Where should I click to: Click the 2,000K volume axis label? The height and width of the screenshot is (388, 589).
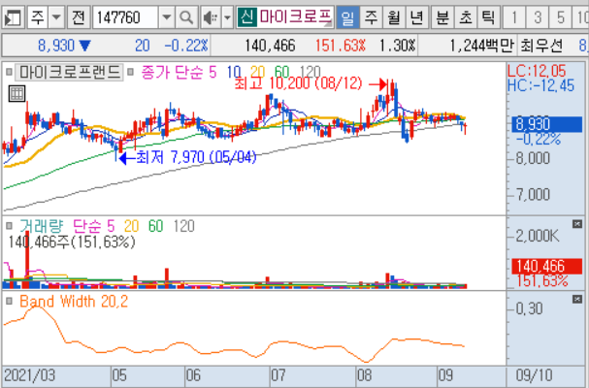click(538, 236)
